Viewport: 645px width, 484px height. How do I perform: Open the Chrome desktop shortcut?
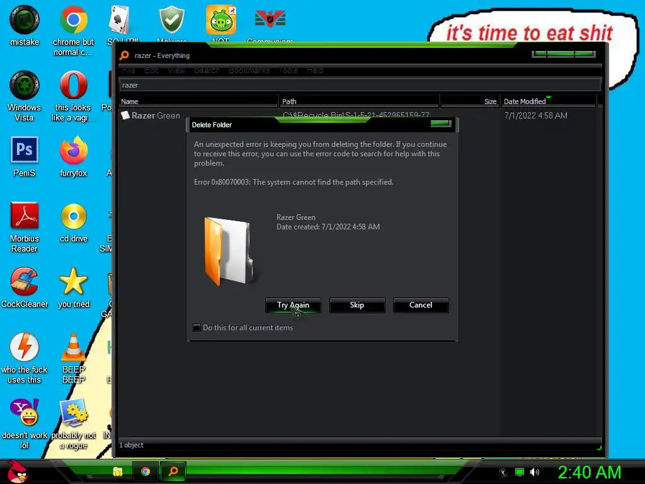(x=73, y=30)
